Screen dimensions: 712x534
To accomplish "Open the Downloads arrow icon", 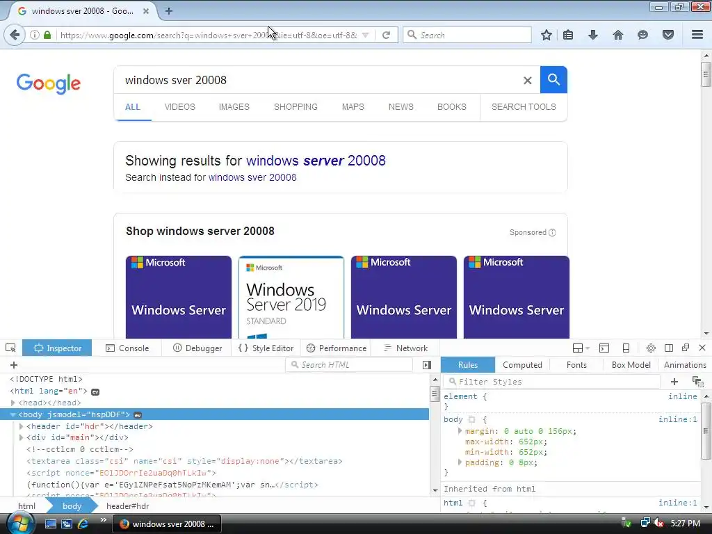I will (x=592, y=35).
